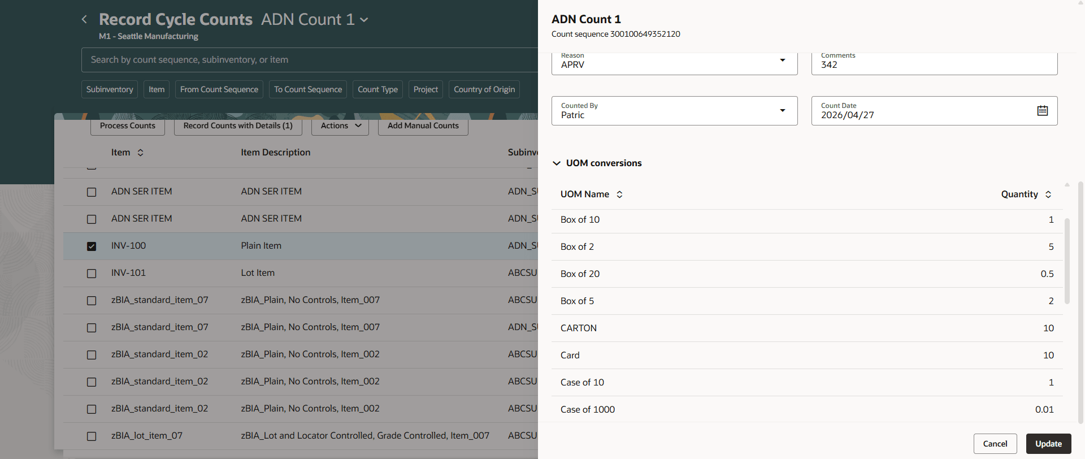Check the first ADN SER ITEM row checkbox

pos(92,192)
